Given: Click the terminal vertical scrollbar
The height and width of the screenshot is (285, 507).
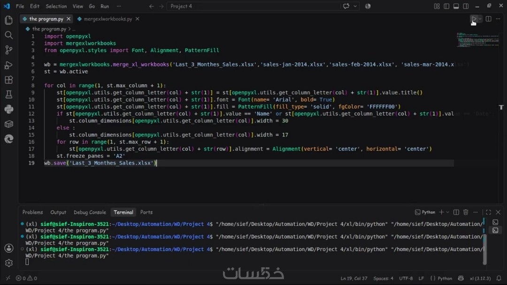Looking at the screenshot, I should click(484, 248).
